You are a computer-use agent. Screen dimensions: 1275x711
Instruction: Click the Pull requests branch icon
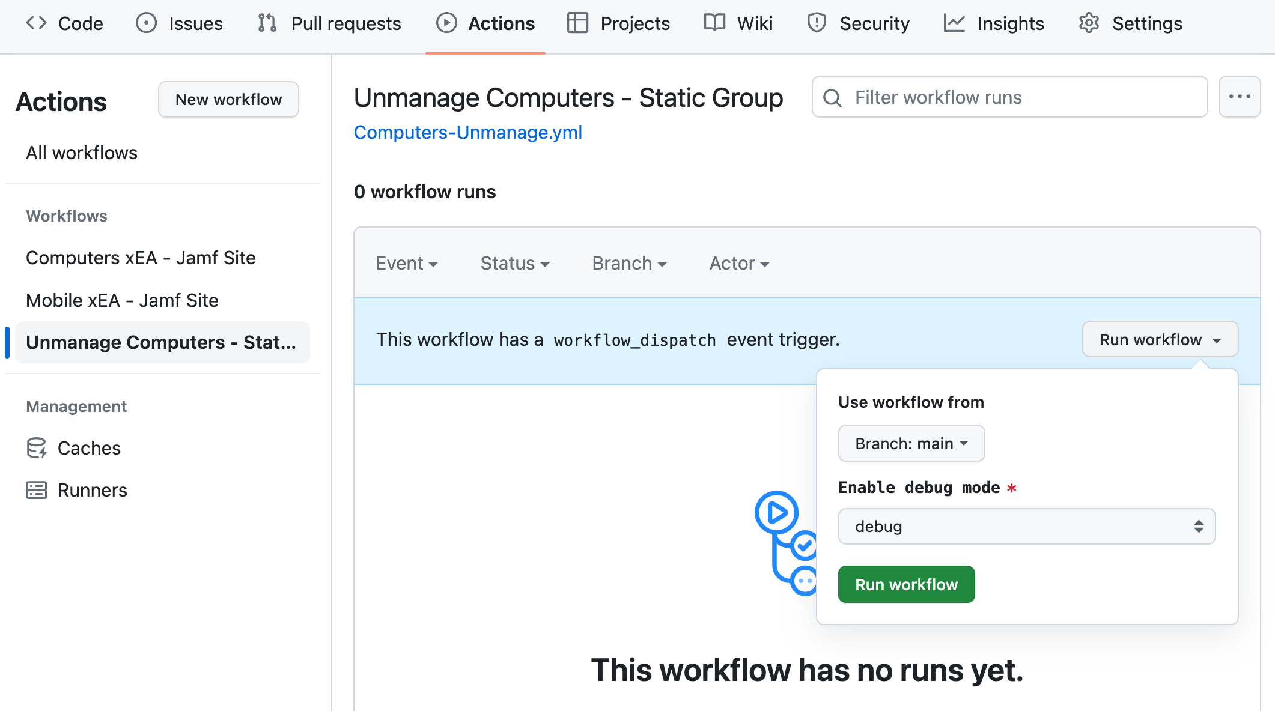click(x=267, y=23)
